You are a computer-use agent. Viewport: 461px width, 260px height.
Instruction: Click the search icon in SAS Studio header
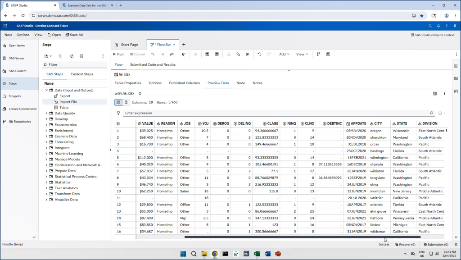coord(430,26)
